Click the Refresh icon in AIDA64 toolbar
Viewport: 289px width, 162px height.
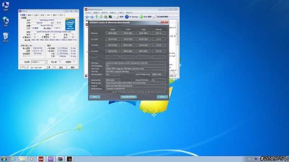pyautogui.click(x=101, y=17)
